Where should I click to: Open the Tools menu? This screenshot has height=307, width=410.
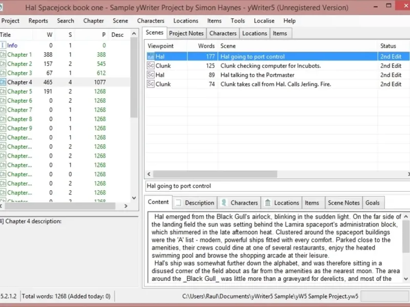tap(237, 21)
